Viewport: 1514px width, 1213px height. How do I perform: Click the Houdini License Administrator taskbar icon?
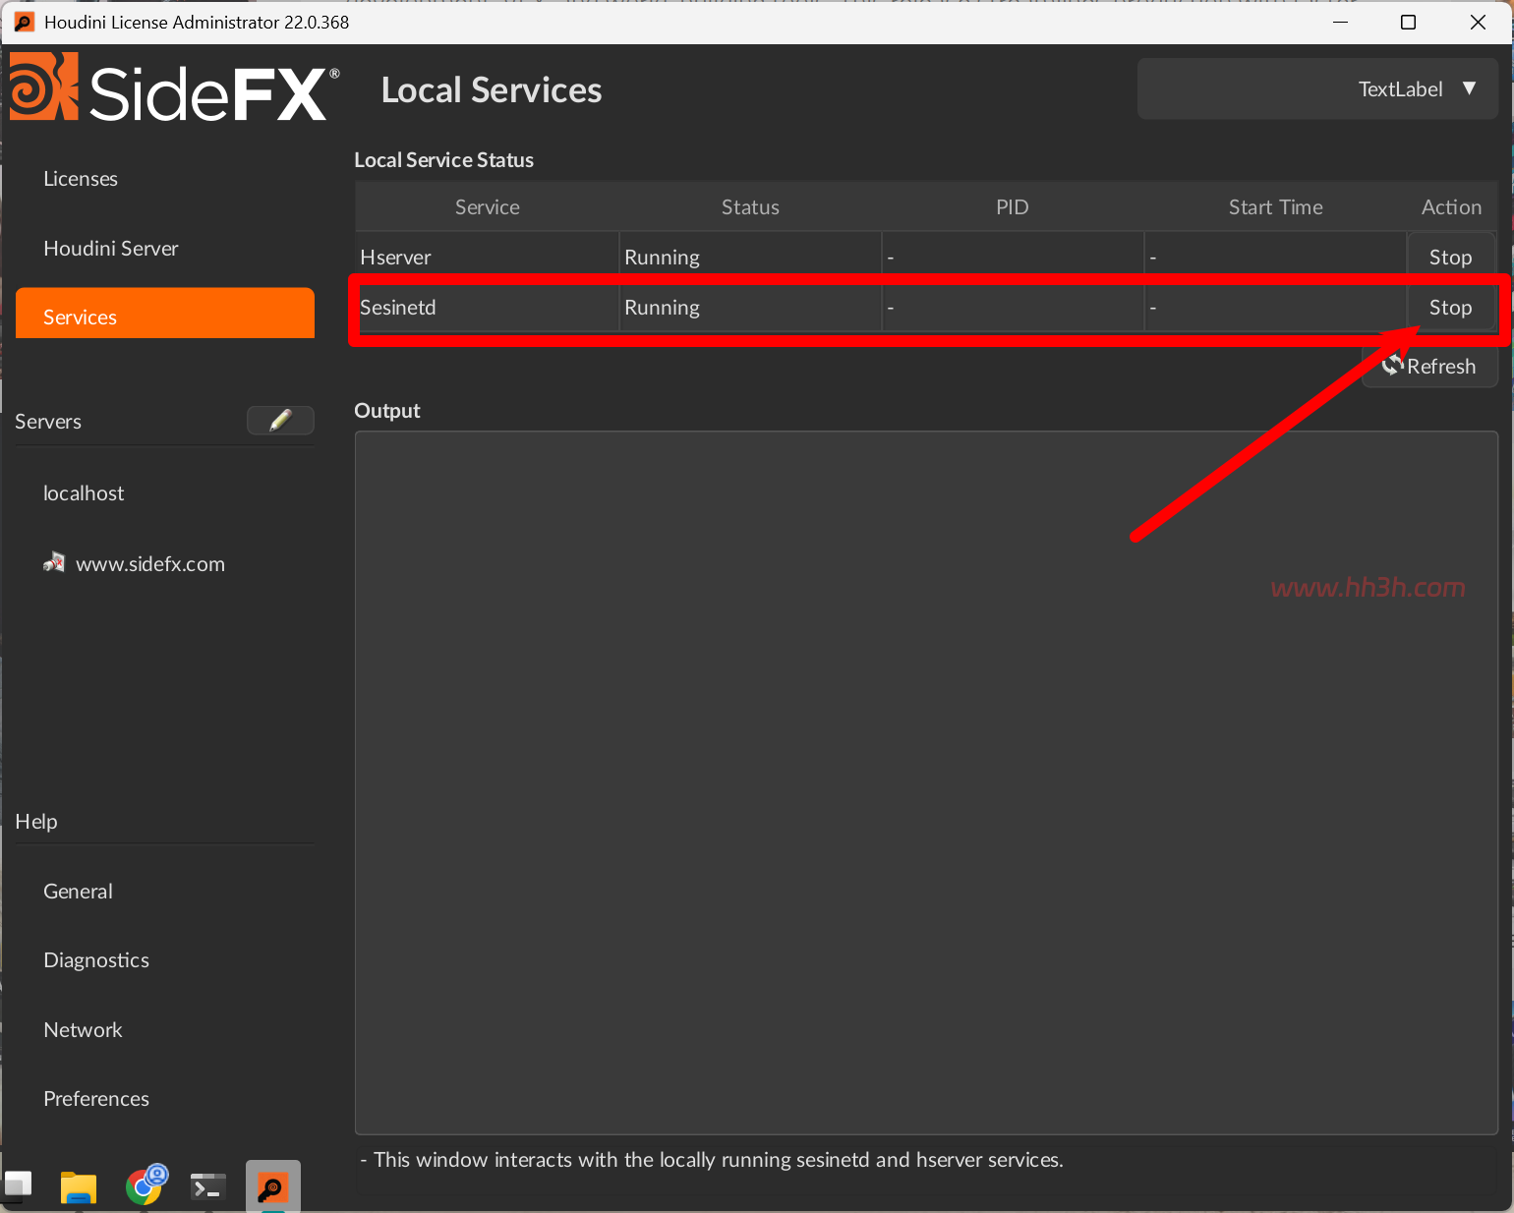click(272, 1186)
